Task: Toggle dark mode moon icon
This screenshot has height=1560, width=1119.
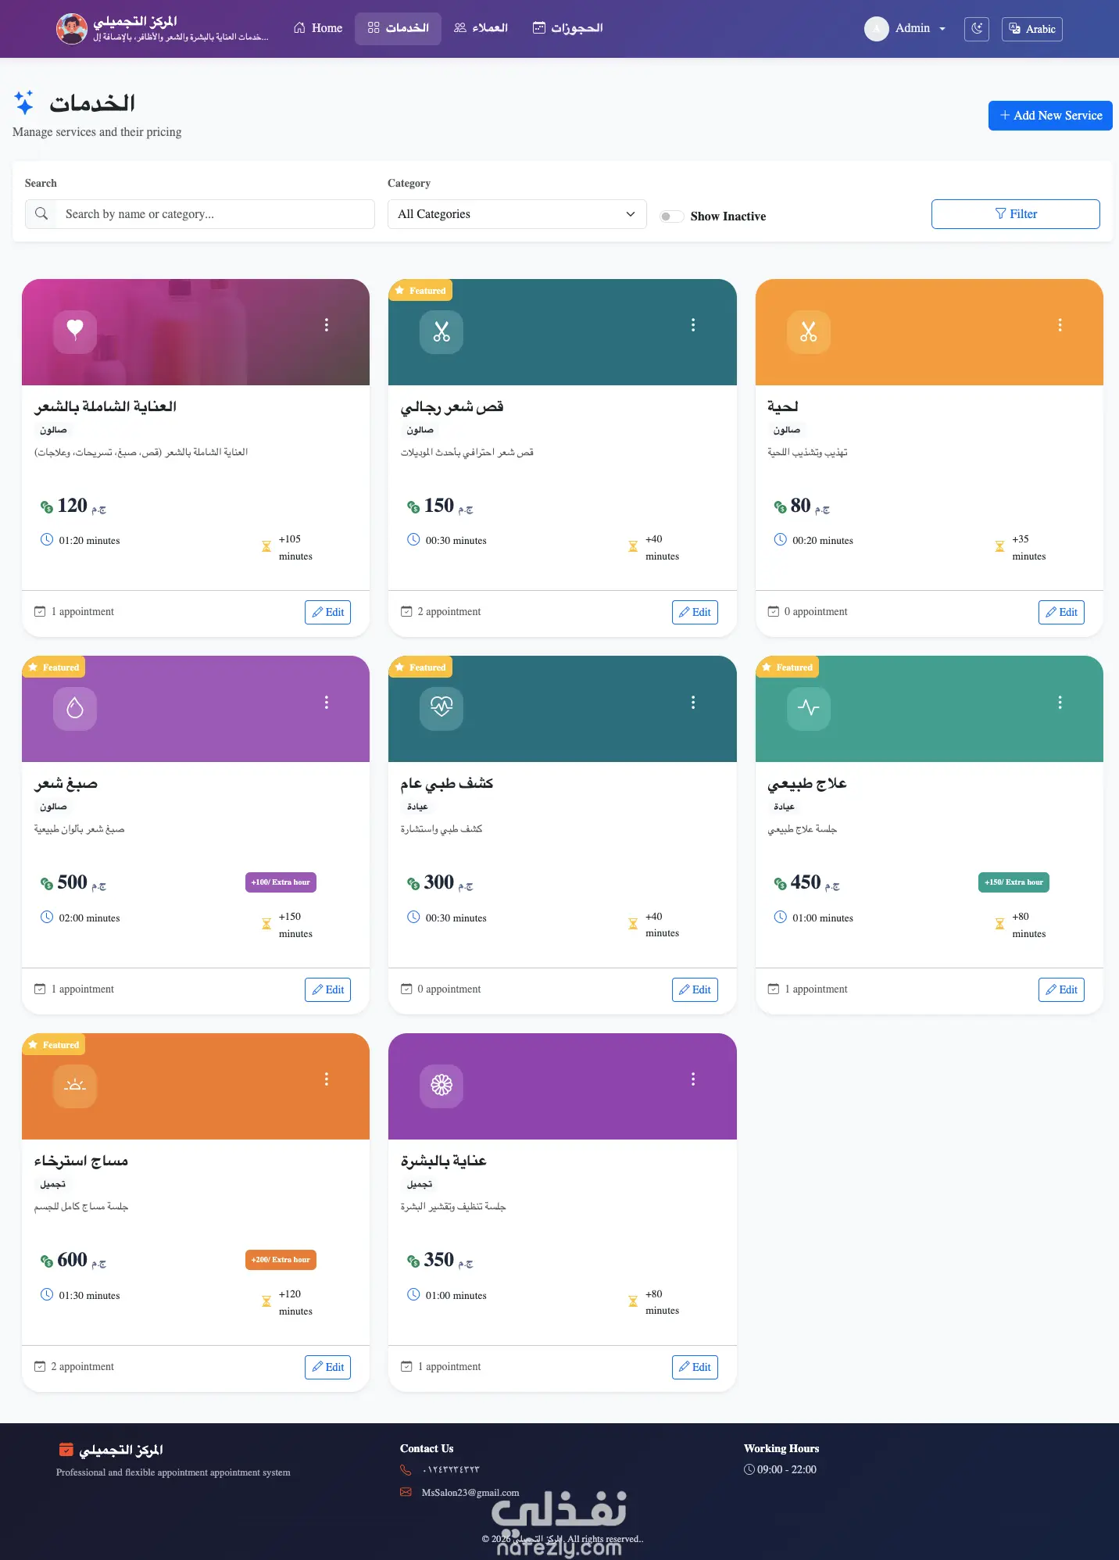Action: [976, 29]
